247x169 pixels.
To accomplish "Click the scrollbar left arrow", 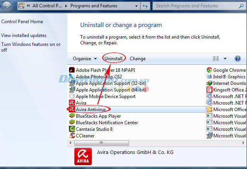I will (x=70, y=143).
